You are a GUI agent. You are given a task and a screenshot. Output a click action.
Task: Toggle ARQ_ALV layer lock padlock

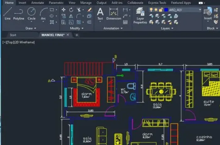point(161,10)
